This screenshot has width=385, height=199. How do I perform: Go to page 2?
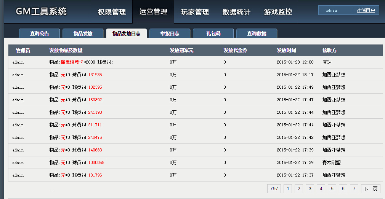tap(299, 189)
